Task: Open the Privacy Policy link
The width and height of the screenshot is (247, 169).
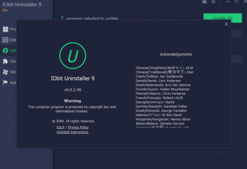Action: tap(78, 127)
